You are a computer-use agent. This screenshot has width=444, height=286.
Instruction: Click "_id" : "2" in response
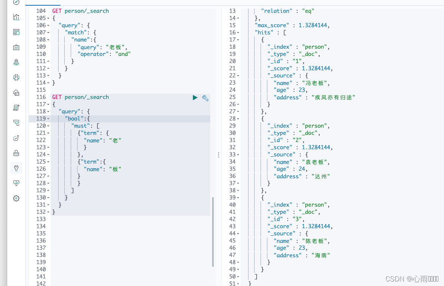286,140
